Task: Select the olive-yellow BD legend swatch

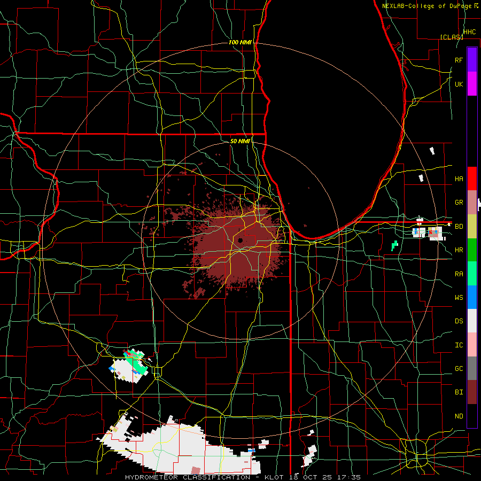Action: tap(472, 226)
